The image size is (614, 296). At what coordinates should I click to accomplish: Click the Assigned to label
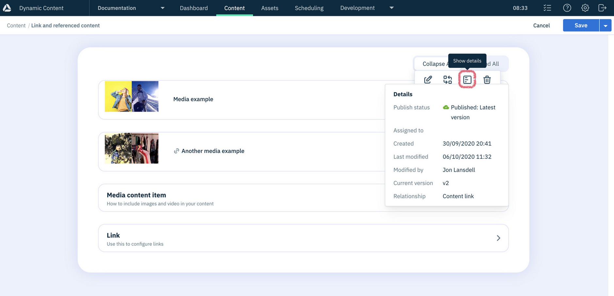pyautogui.click(x=408, y=130)
